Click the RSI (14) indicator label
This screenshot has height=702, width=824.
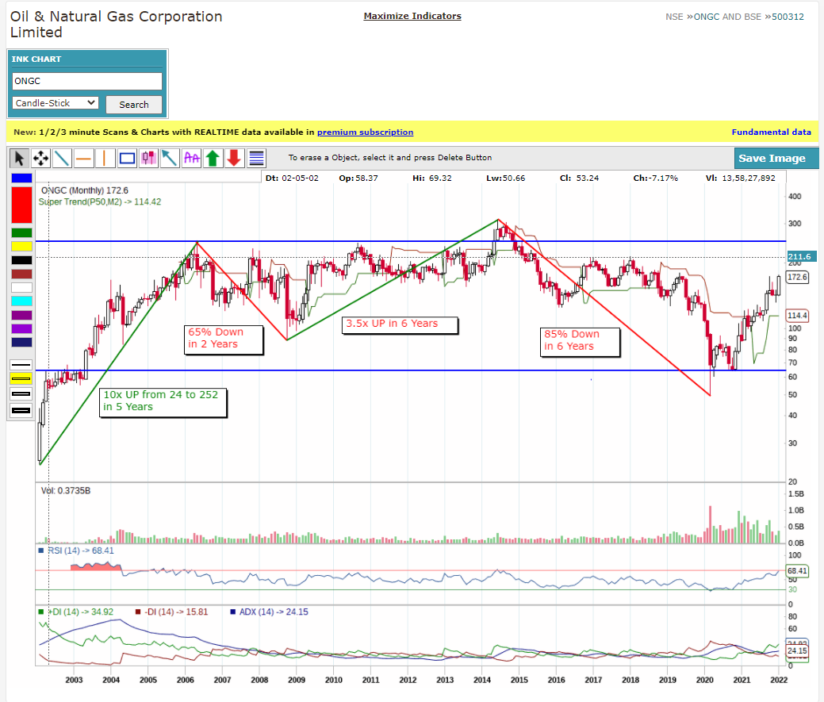(x=75, y=550)
